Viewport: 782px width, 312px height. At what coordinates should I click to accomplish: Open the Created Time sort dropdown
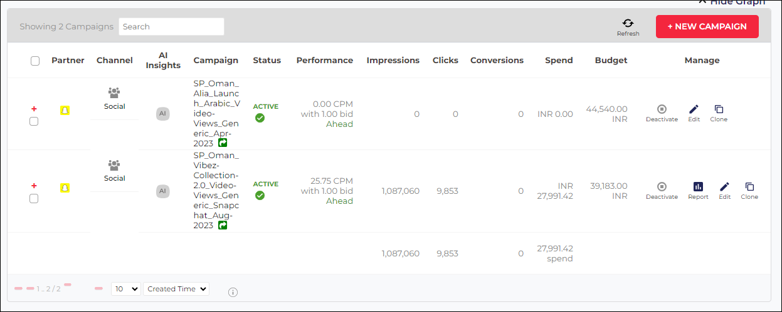coord(176,289)
